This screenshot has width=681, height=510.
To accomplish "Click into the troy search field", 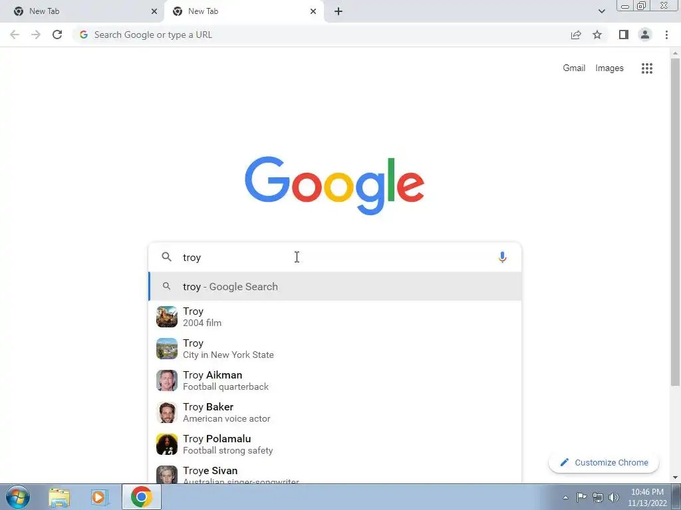I will pyautogui.click(x=335, y=257).
